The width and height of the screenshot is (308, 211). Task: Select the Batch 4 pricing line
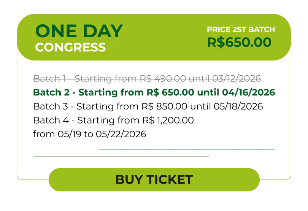pyautogui.click(x=113, y=121)
